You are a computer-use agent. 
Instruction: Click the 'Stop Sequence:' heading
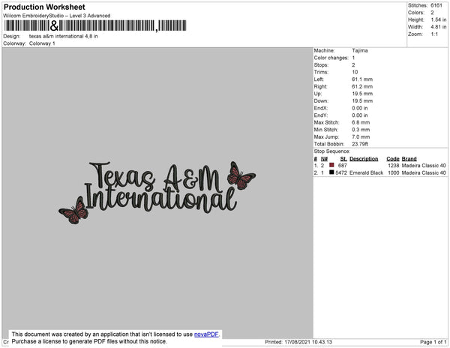(x=332, y=151)
